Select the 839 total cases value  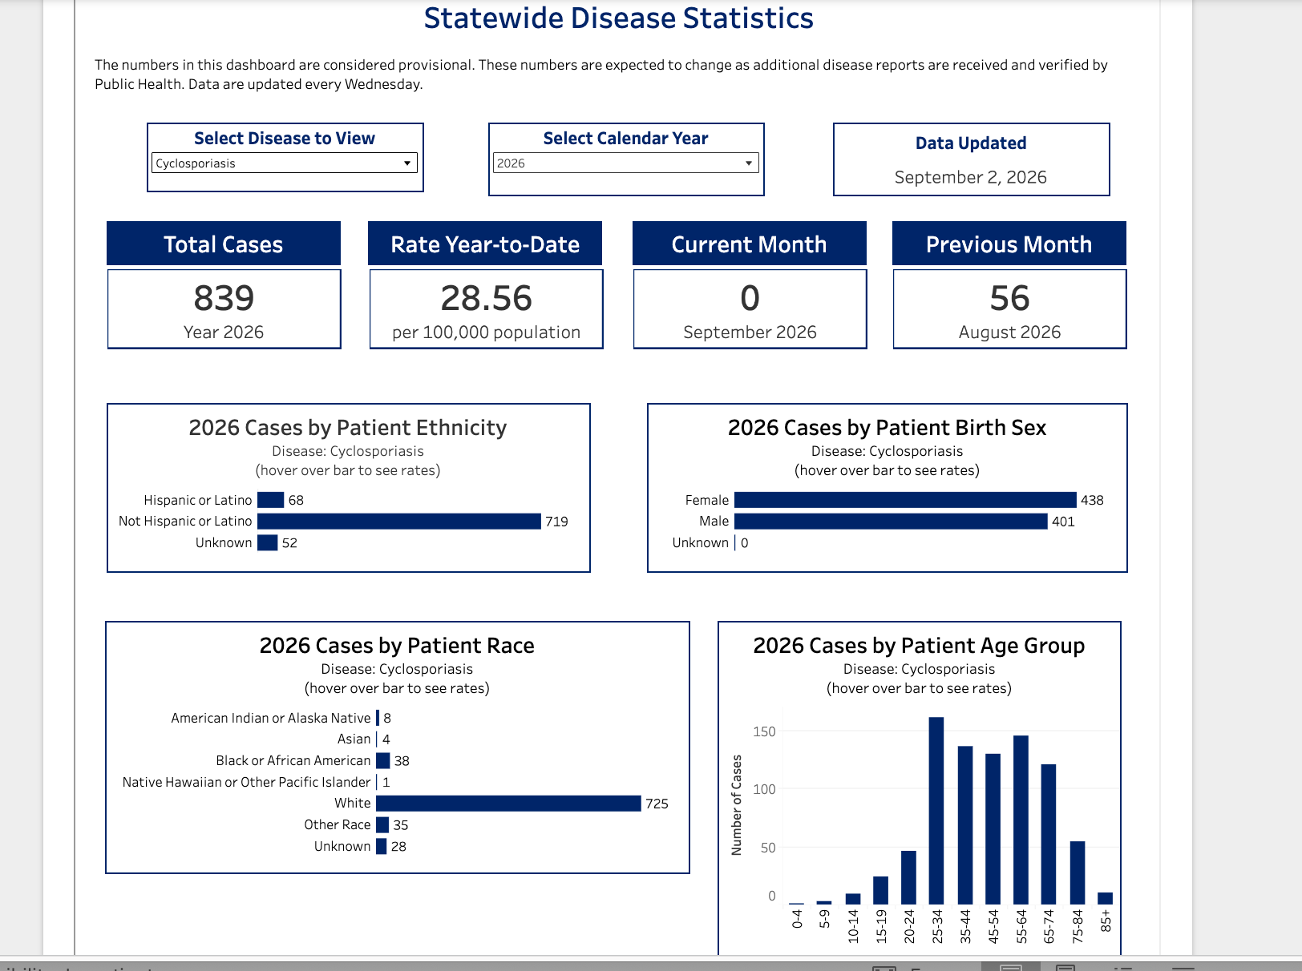tap(224, 298)
